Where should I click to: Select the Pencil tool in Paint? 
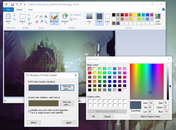pos(37,17)
